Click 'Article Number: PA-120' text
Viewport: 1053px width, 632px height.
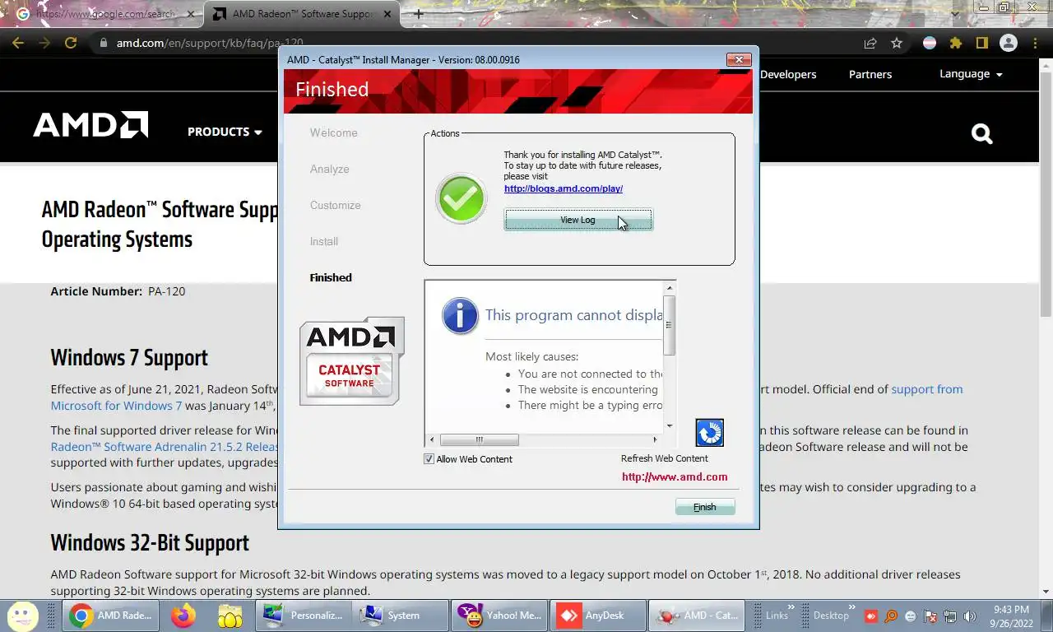(118, 291)
